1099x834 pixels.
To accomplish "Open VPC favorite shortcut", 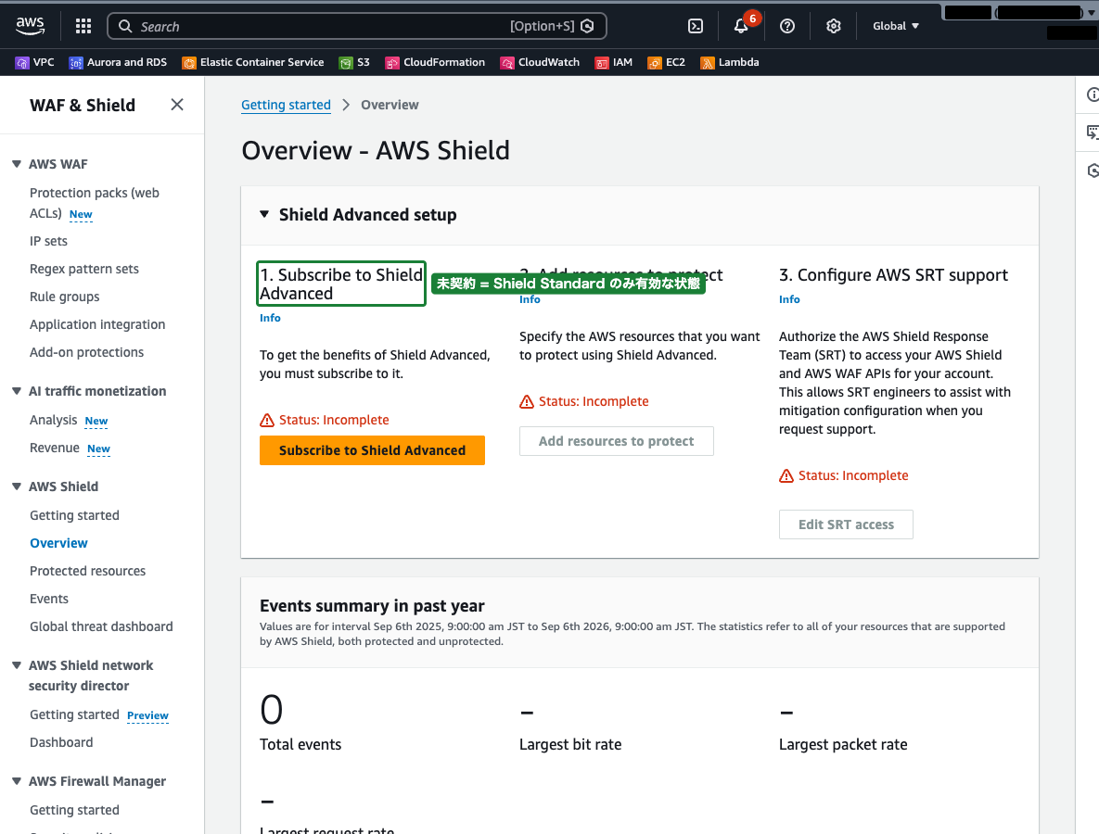I will [x=35, y=62].
